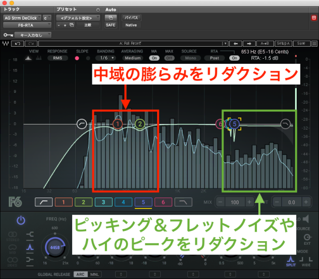Viewport: 319px width, 279px height.
Task: Increase MIX value with plus button
Action: tap(249, 202)
